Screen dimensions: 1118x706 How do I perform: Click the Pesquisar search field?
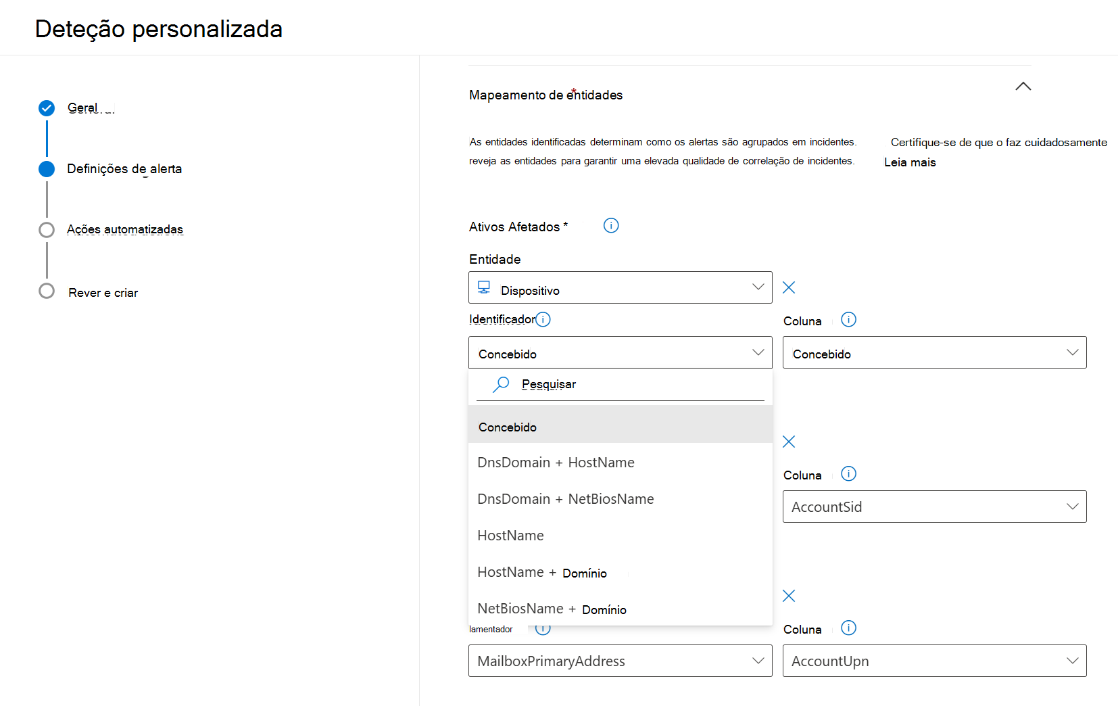click(620, 384)
